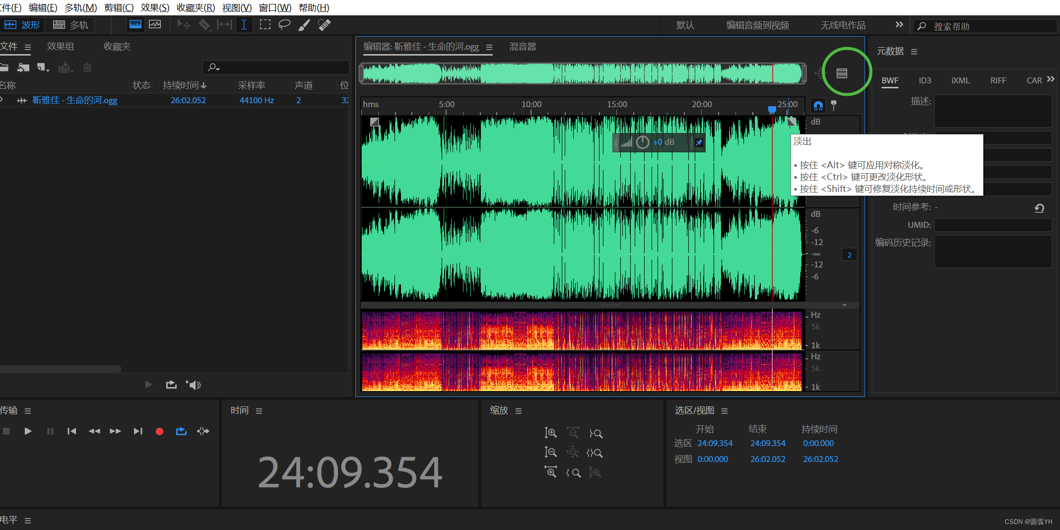The height and width of the screenshot is (530, 1060).
Task: Open the 编辑器 panel menu
Action: pyautogui.click(x=489, y=47)
